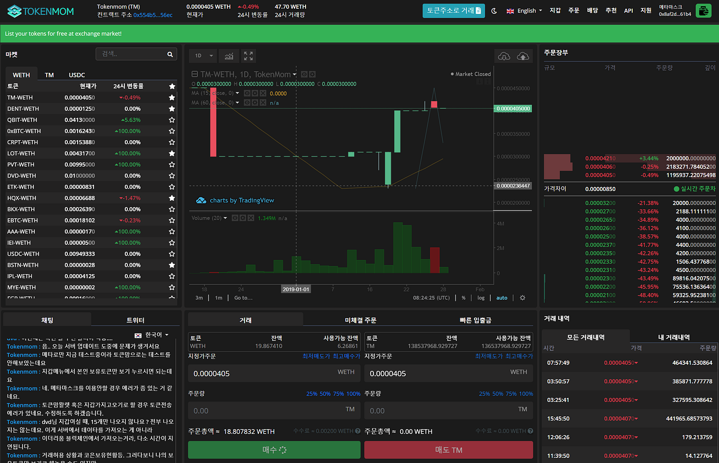Collapse the TM-WETH chart legend box
The image size is (719, 463).
[x=195, y=74]
